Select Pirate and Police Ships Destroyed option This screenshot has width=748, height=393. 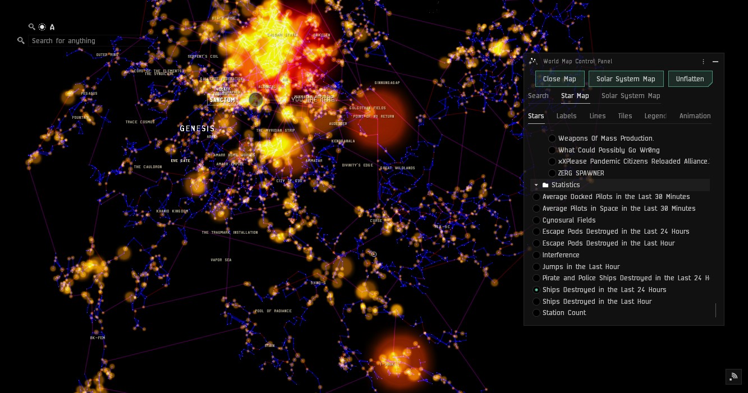536,278
